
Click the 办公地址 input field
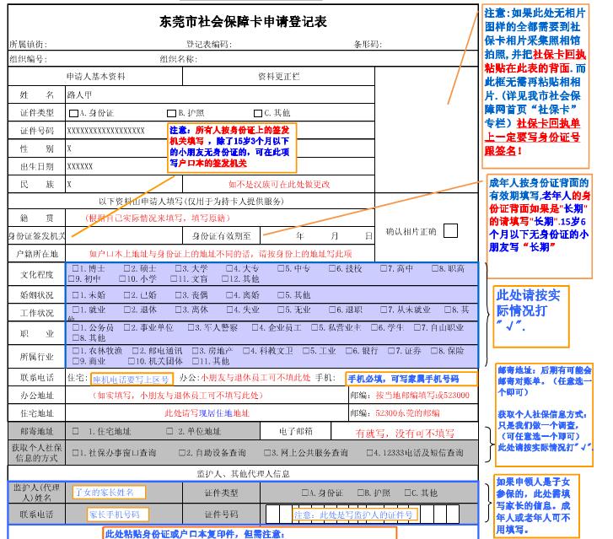[207, 396]
